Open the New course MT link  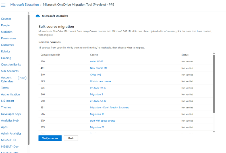[x=99, y=68]
